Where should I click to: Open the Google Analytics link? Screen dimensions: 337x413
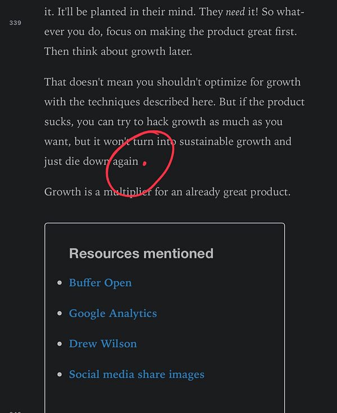(113, 314)
